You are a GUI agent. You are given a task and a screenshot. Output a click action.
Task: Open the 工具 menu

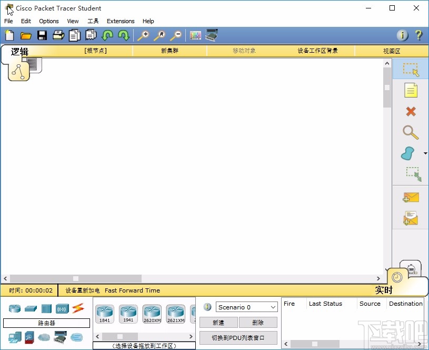[x=93, y=21]
